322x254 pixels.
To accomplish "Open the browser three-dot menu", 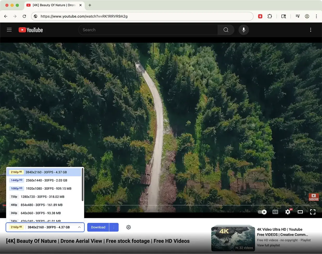I will tap(316, 16).
